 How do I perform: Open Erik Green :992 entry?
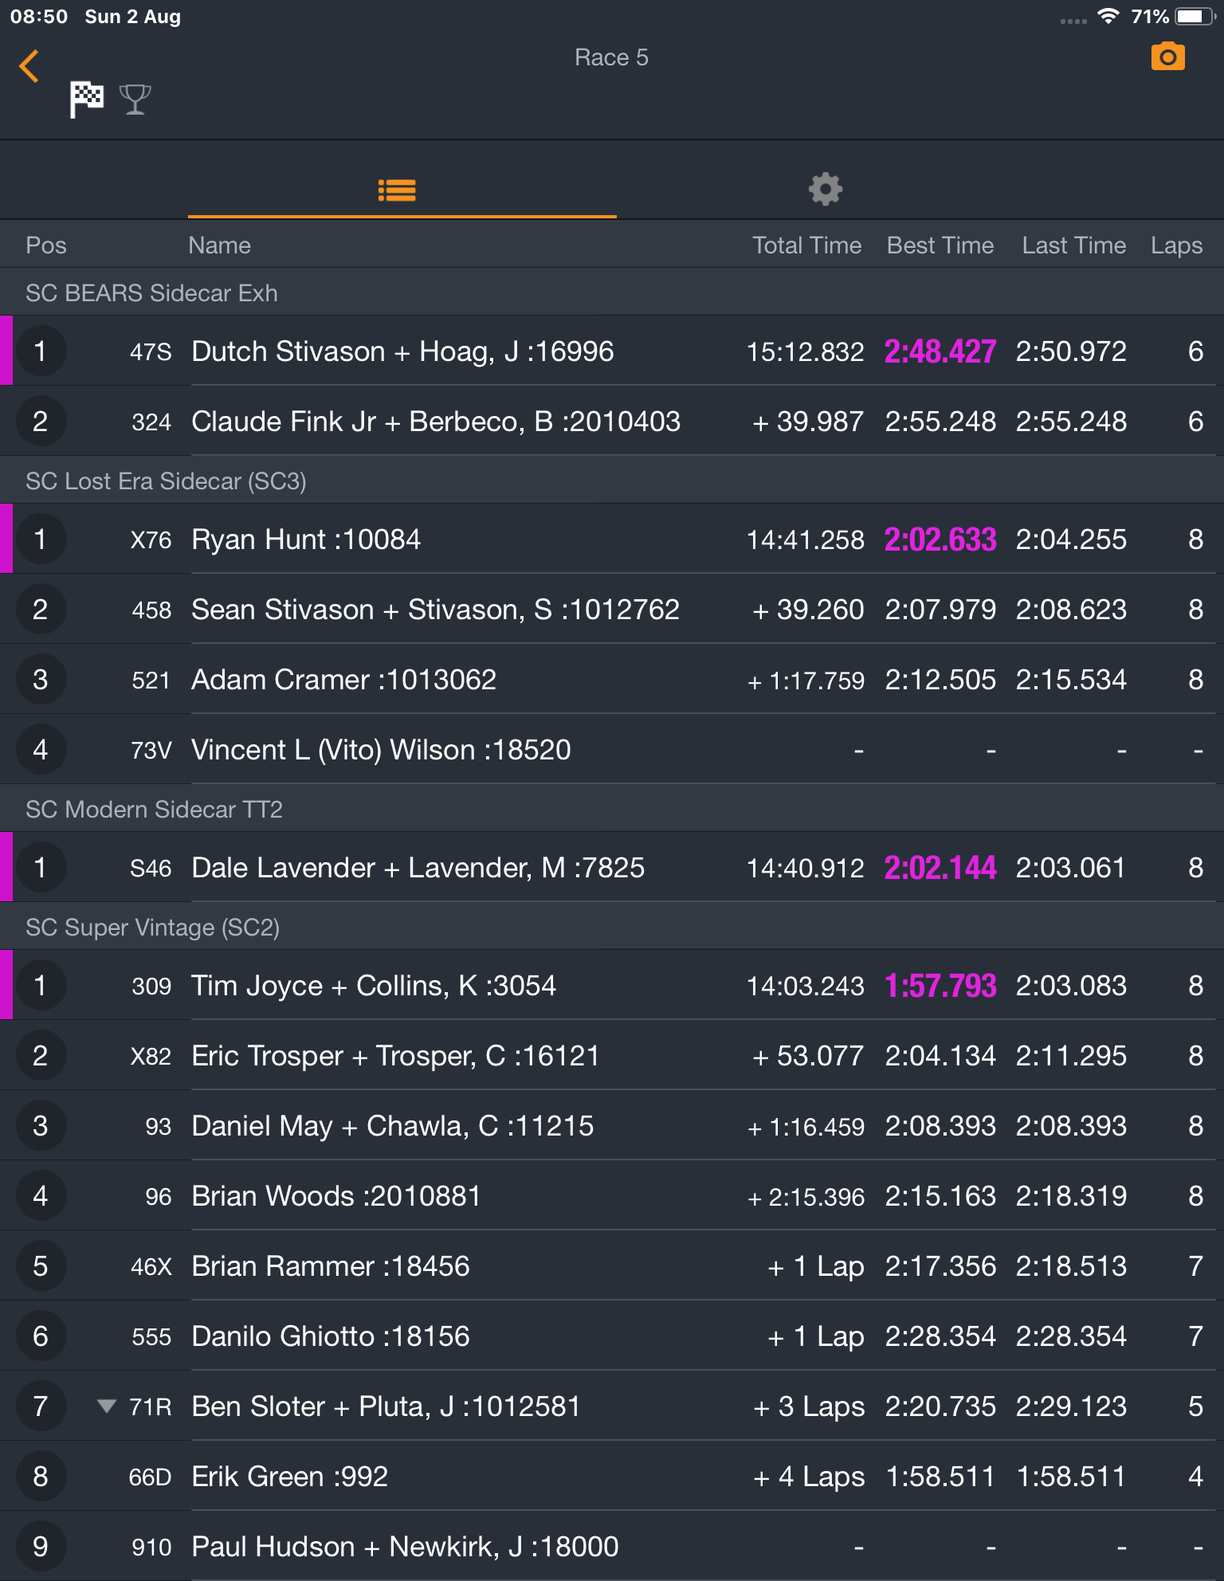coord(612,1476)
